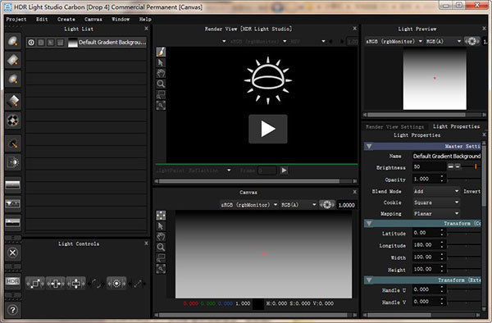Toggle the second square toggle on Default Gradient row
The image size is (492, 323).
[41, 43]
